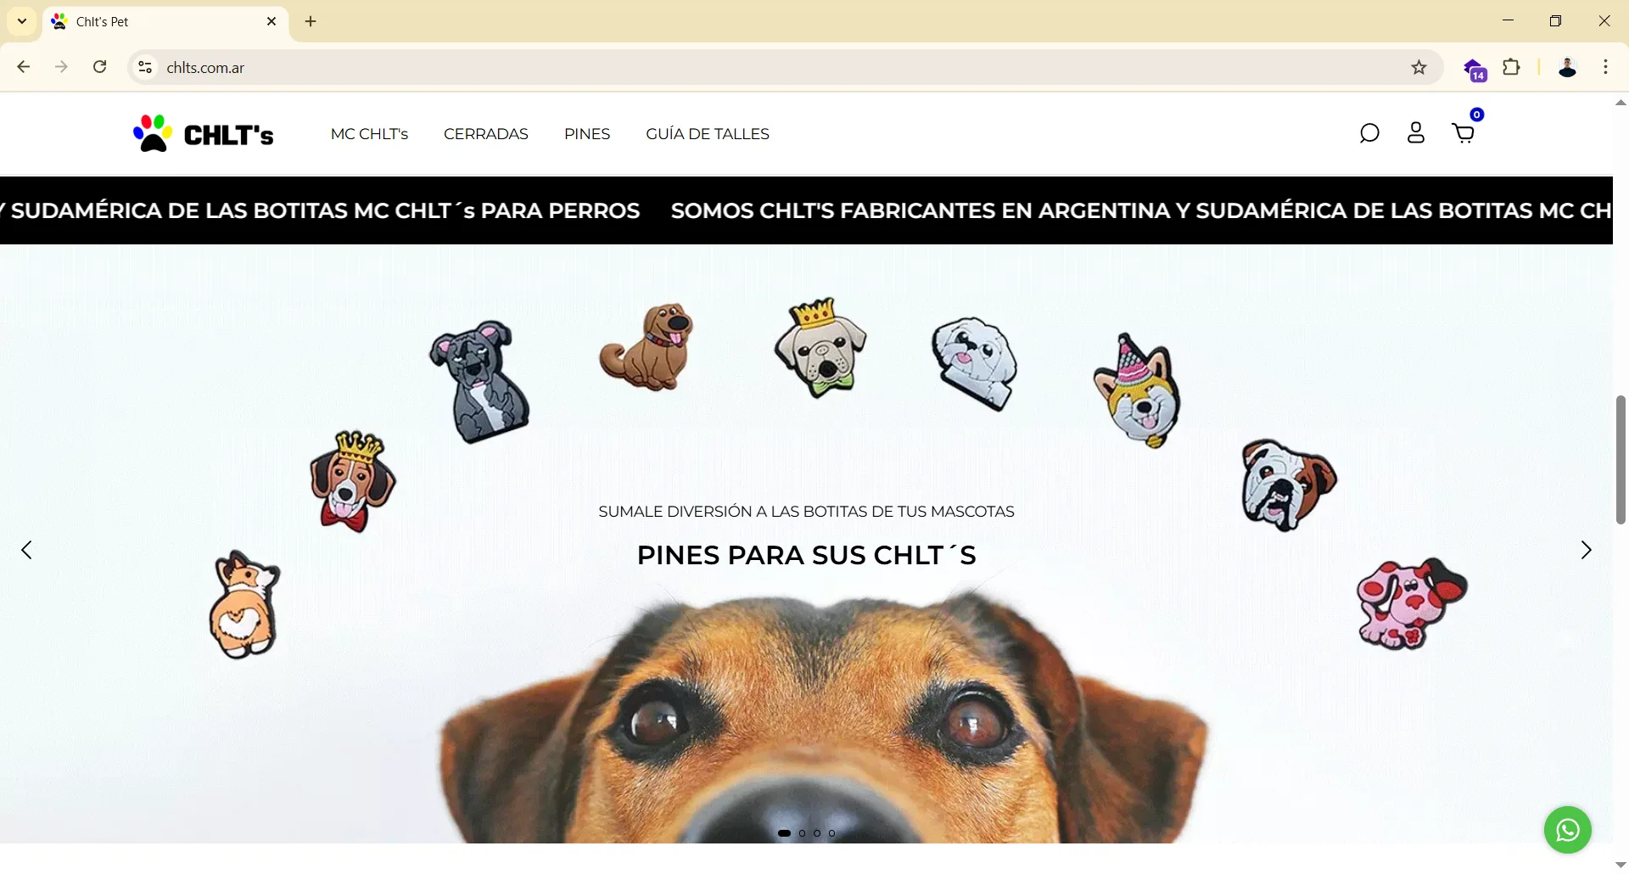Go to the PINES page link
The height and width of the screenshot is (874, 1629).
(x=587, y=134)
